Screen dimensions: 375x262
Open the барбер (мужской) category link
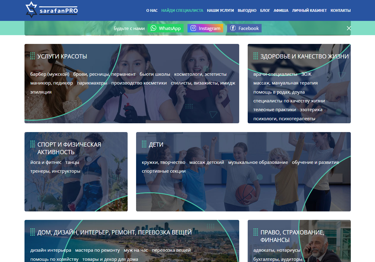tap(50, 74)
